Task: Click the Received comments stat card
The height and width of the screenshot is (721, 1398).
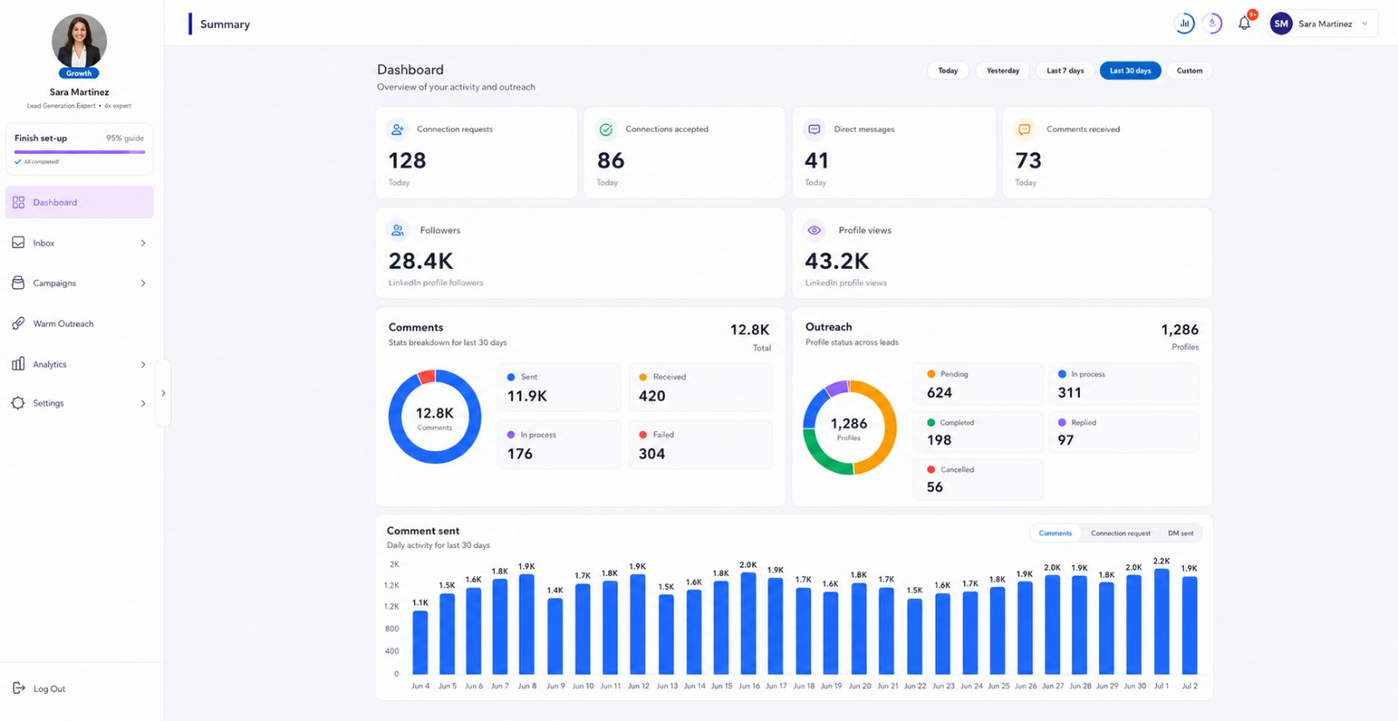Action: pyautogui.click(x=701, y=388)
